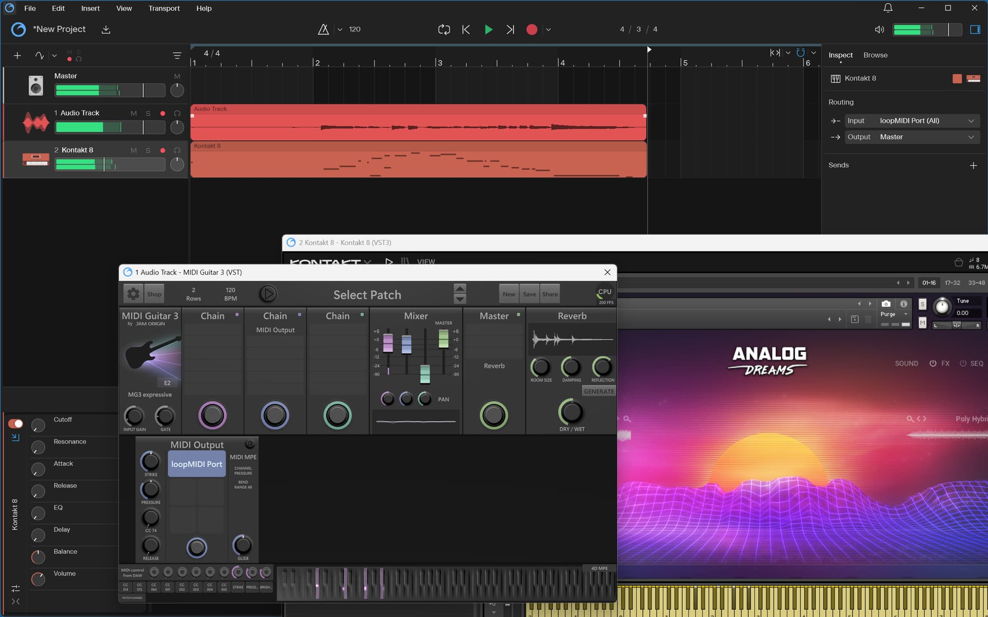The height and width of the screenshot is (617, 988).
Task: Mute the Audio Track
Action: point(134,113)
